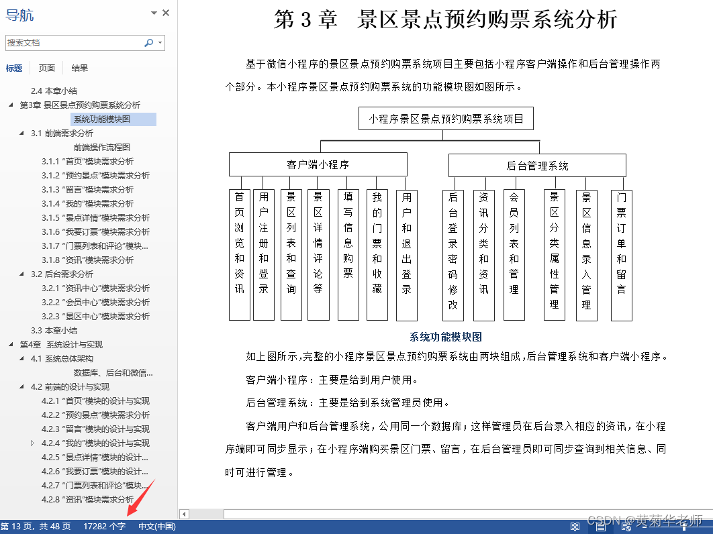Open heading 3.1.4 "我的"模块需求分析
Image resolution: width=713 pixels, height=534 pixels.
(88, 203)
